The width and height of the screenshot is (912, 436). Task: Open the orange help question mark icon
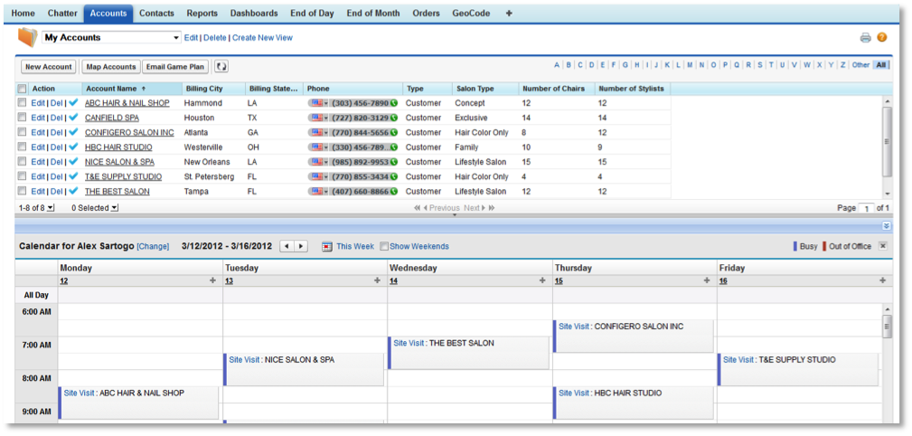(x=882, y=38)
